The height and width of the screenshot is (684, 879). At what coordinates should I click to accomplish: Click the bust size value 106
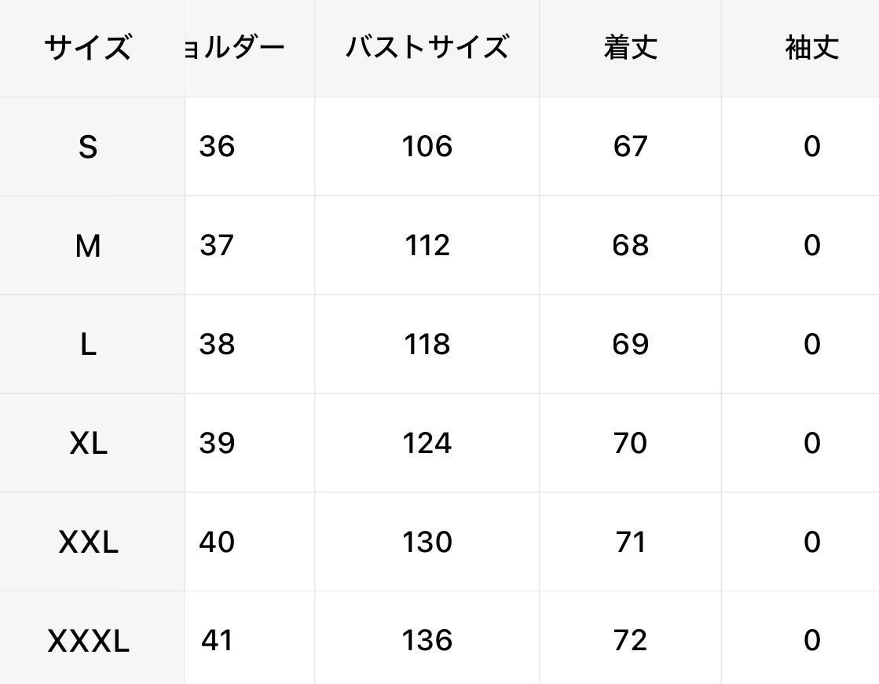click(427, 147)
